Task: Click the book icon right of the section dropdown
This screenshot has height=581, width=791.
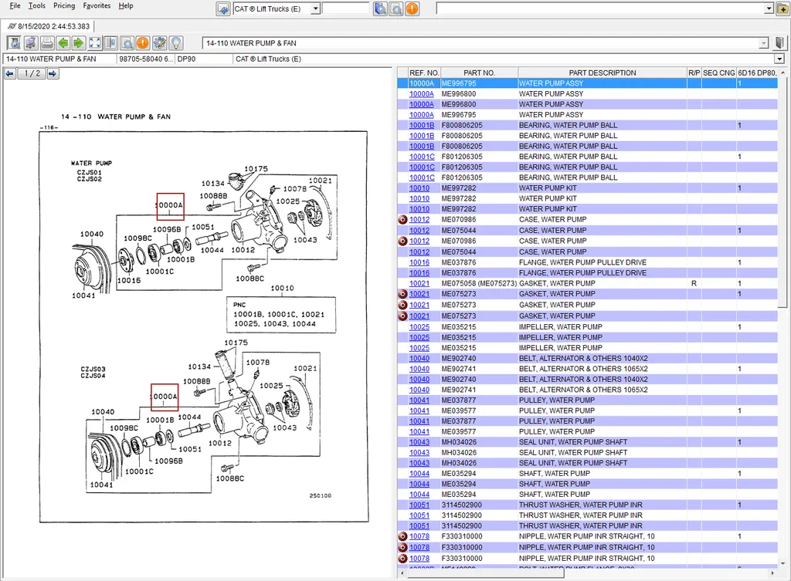Action: 780,43
